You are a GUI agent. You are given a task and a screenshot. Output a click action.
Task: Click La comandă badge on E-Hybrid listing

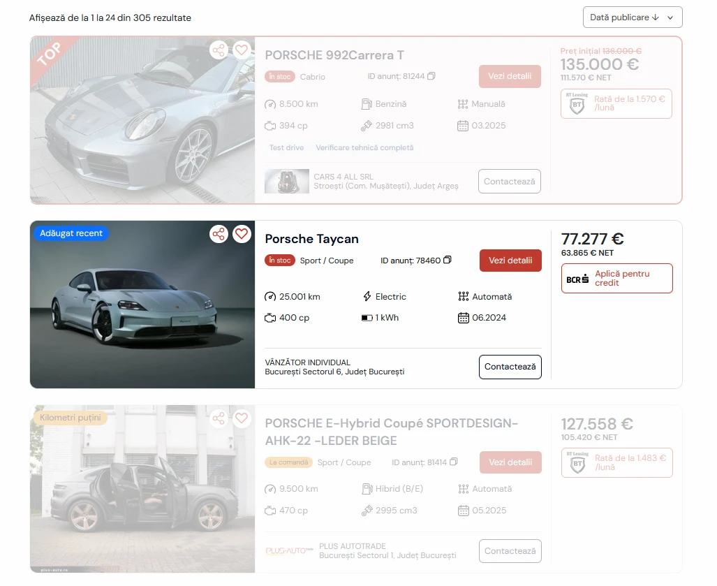[x=288, y=462]
